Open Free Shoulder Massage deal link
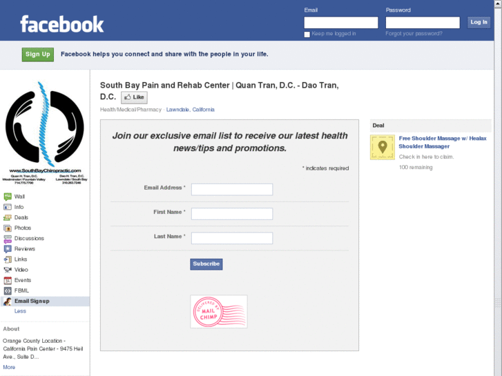 [443, 142]
